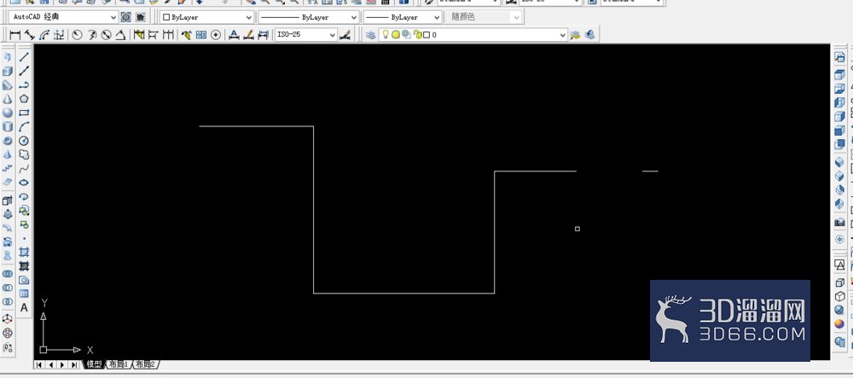Click the Center Mark tool
This screenshot has width=853, height=378.
(x=216, y=35)
